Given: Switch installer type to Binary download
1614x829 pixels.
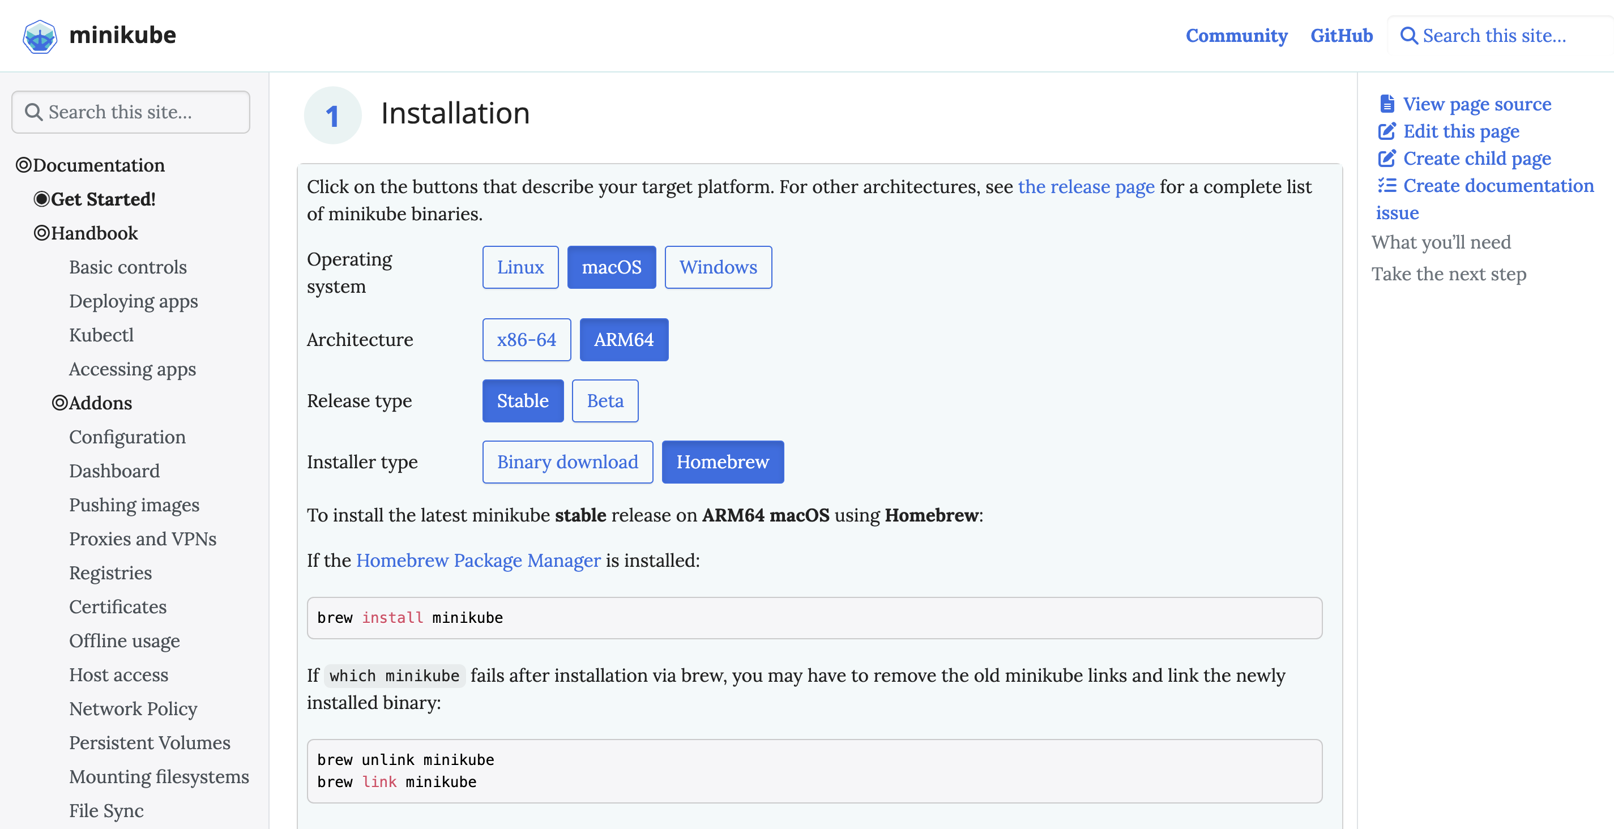Looking at the screenshot, I should tap(567, 462).
